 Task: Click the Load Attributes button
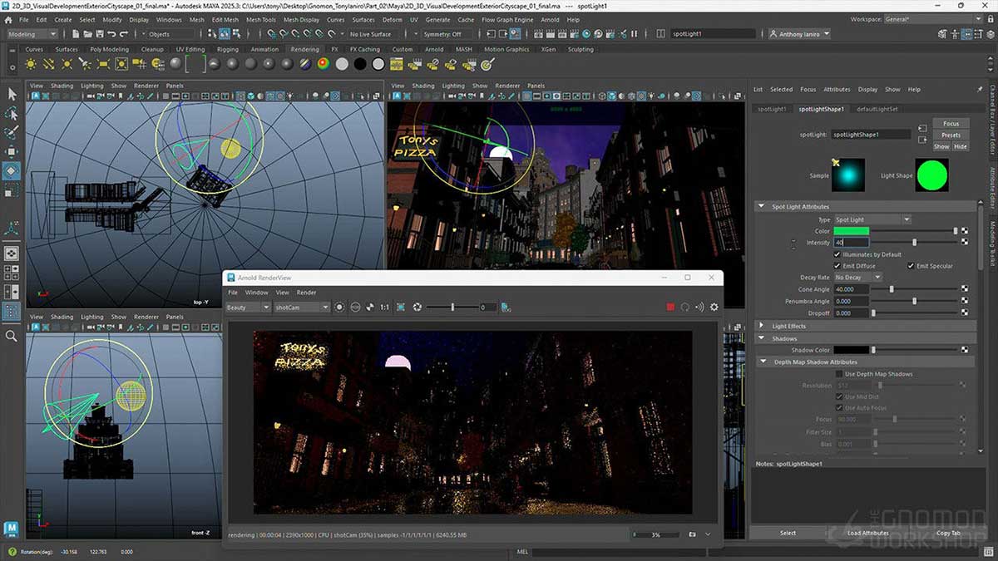coord(868,533)
